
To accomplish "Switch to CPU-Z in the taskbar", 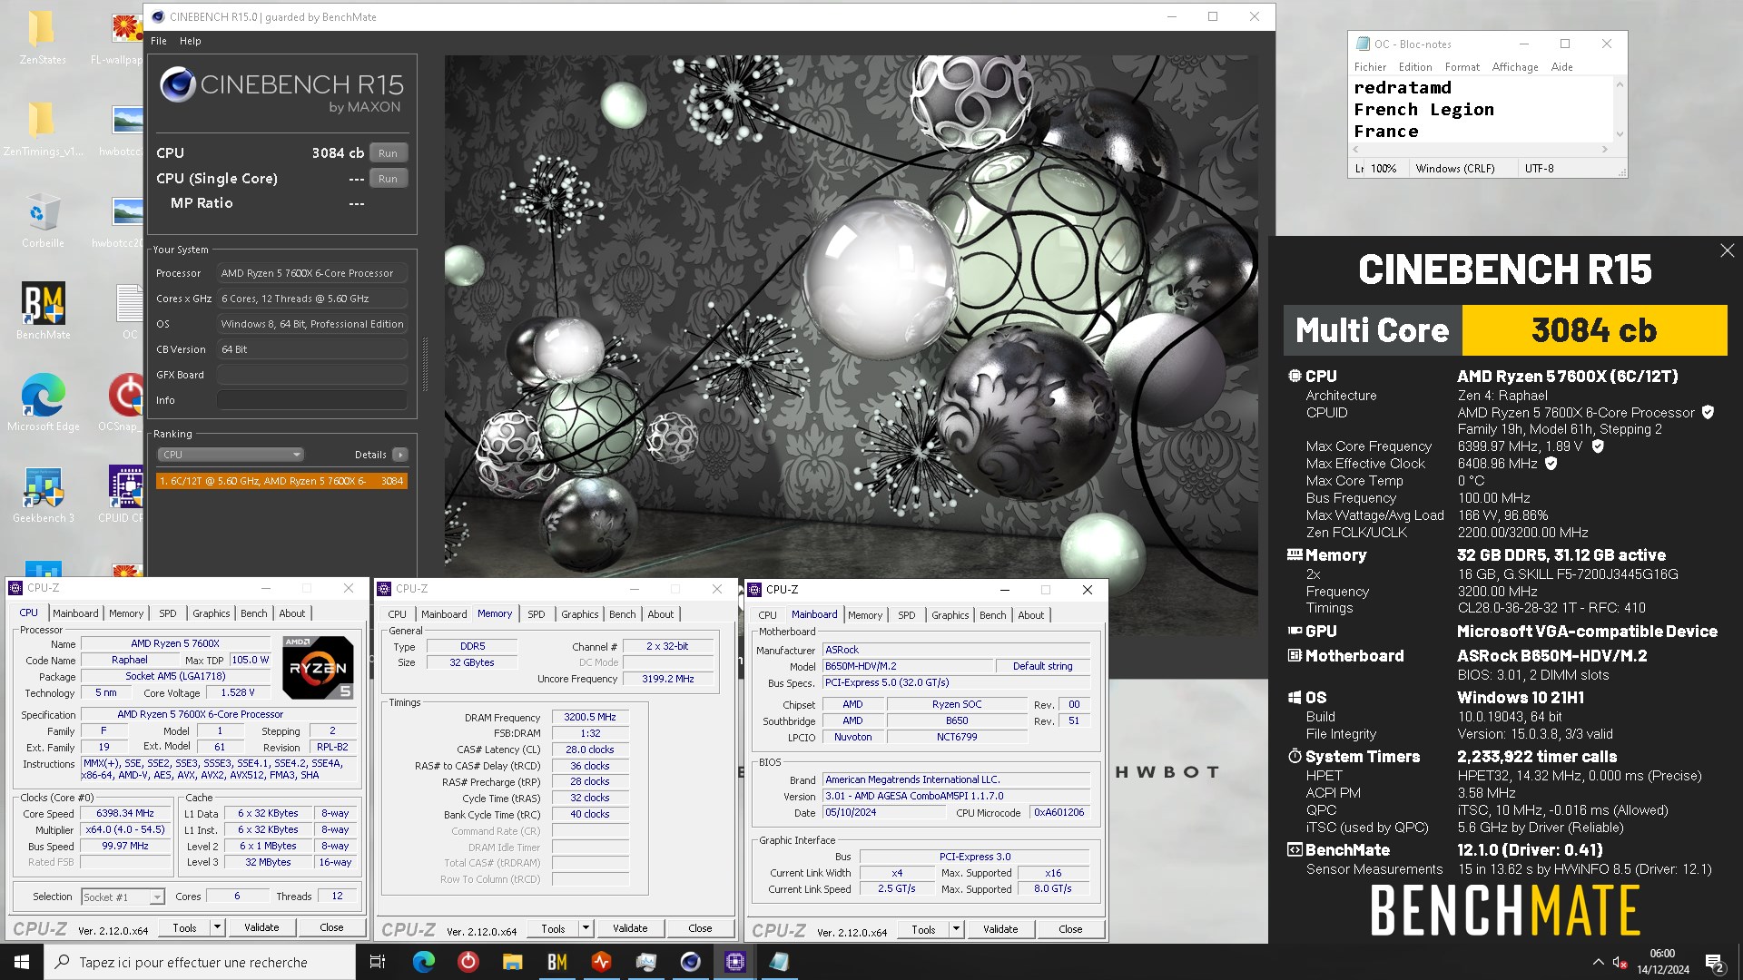I will click(734, 962).
